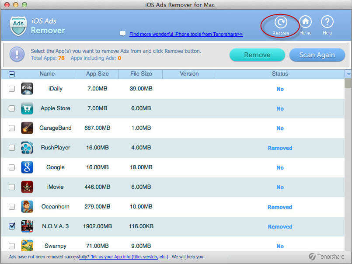Click the Version column header
This screenshot has width=352, height=264.
tap(189, 74)
